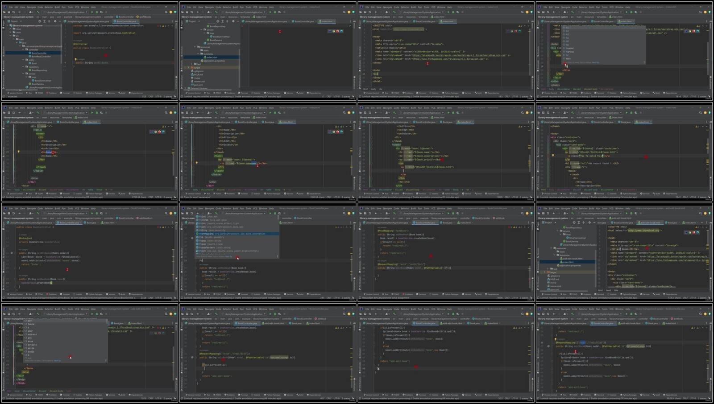
Task: Collapse the repository folder chevron
Action: pos(23,67)
